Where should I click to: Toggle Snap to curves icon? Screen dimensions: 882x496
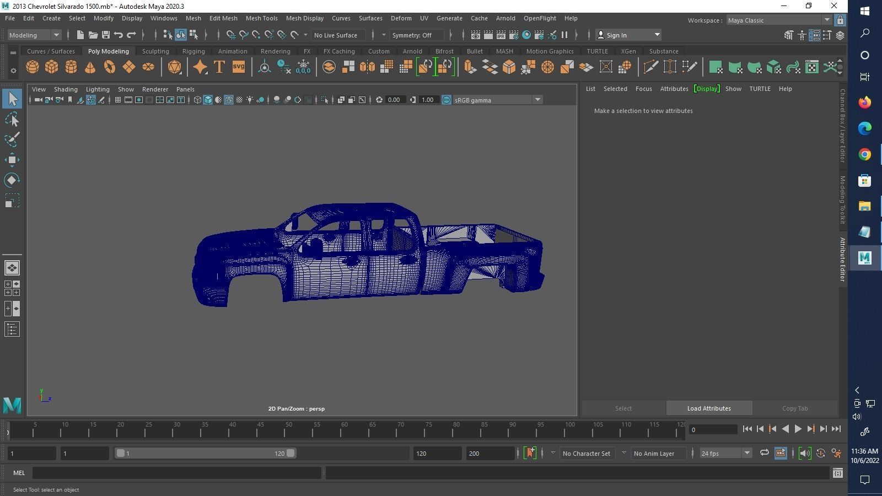pos(244,35)
